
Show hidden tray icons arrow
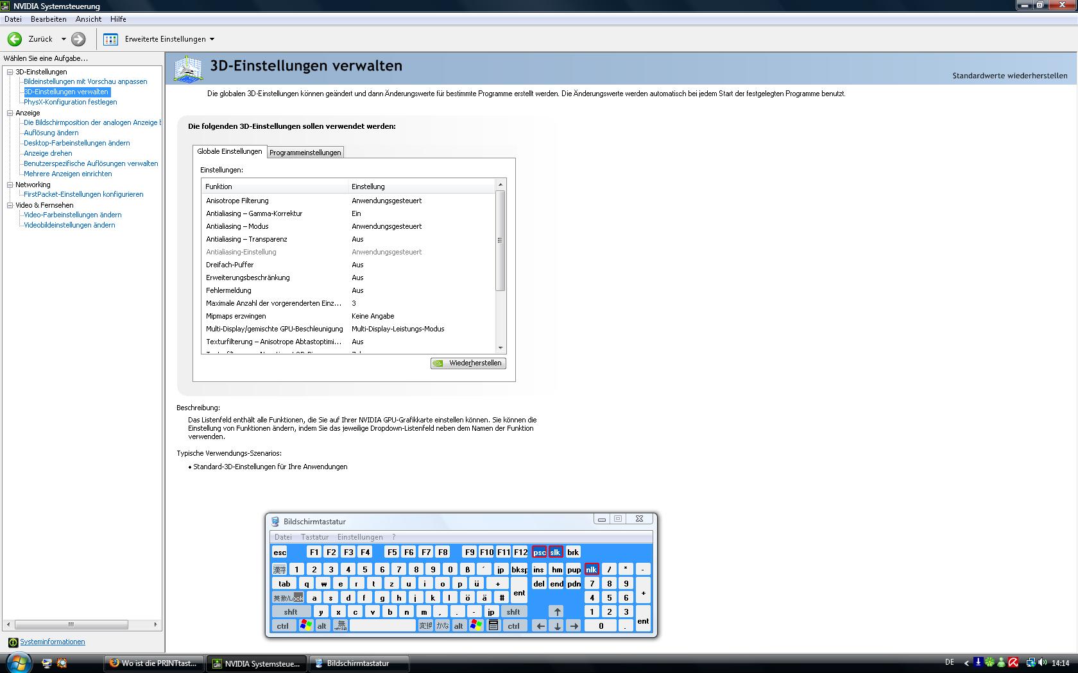[967, 663]
